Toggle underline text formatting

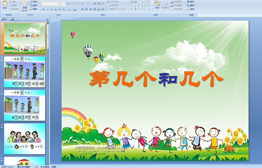pos(52,9)
